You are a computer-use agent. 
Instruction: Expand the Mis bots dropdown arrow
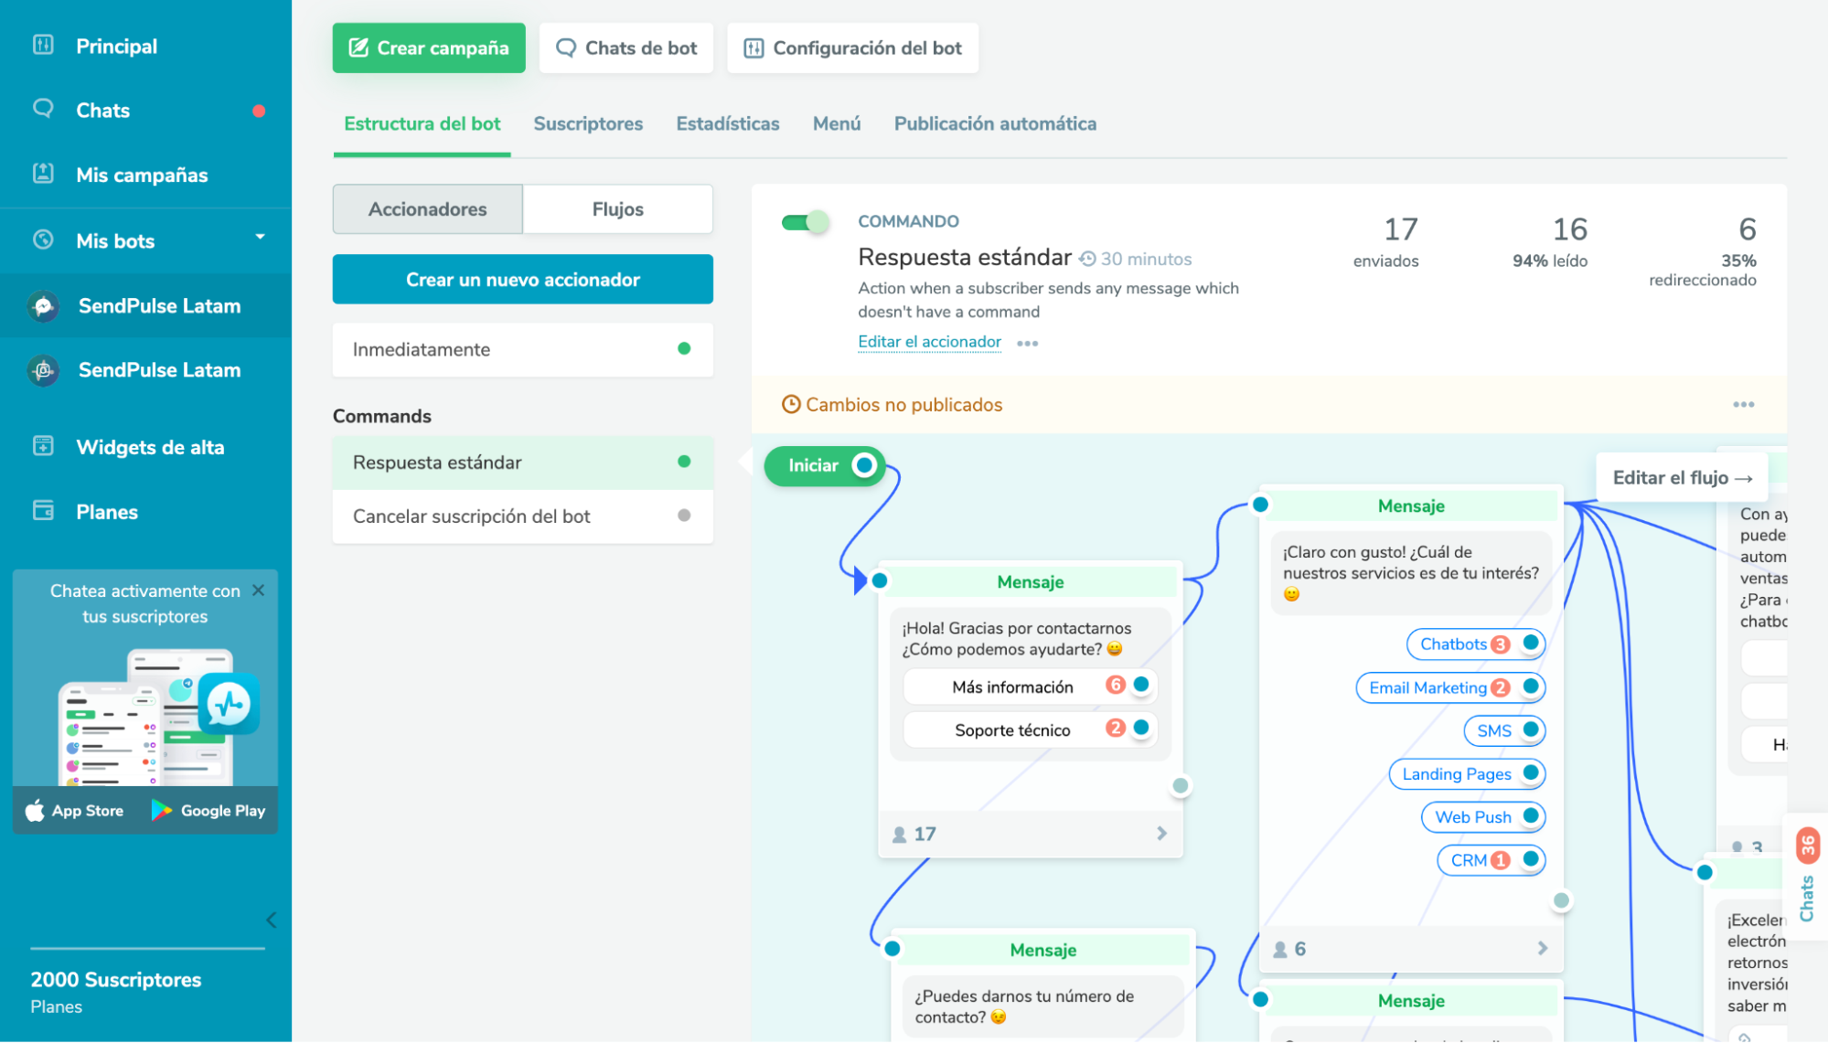(x=260, y=237)
